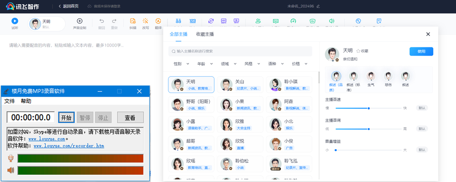Reset 音量增益 with its 默认 button
456x182 pixels.
422,150
